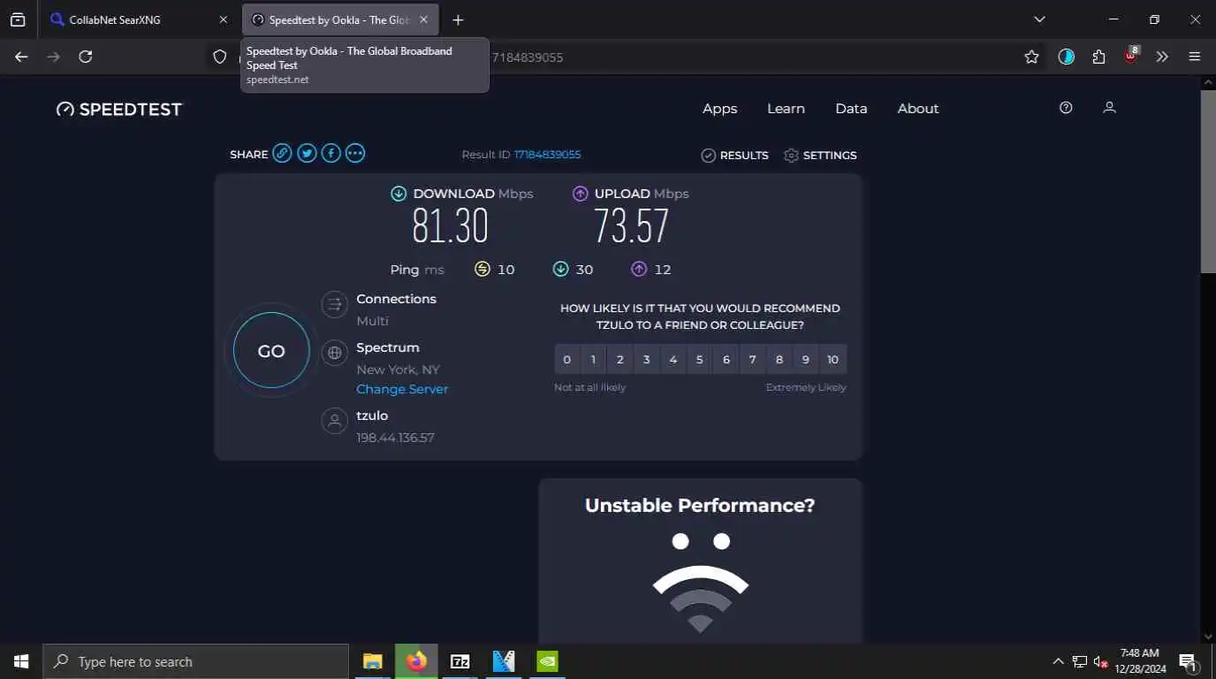1216x679 pixels.
Task: Click the page vertical scrollbar
Action: coord(1208,181)
